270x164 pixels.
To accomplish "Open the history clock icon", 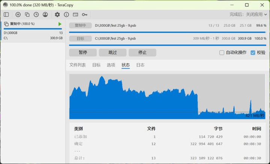I will pos(36,15).
